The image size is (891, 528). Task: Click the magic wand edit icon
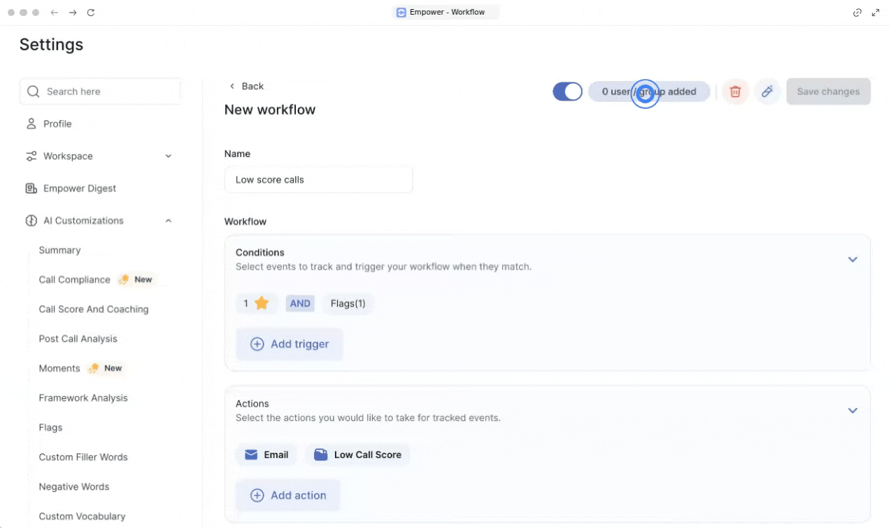[767, 91]
